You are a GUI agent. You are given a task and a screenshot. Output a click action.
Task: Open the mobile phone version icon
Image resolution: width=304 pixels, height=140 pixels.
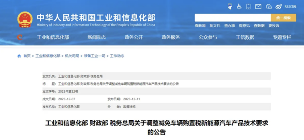pos(248,6)
